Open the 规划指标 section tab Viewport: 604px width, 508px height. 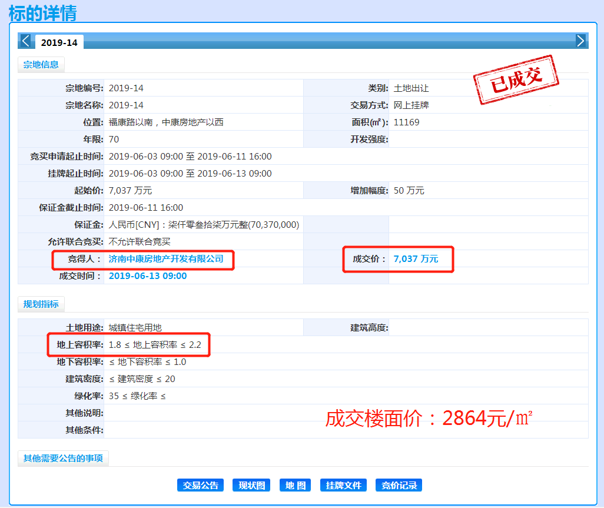(41, 304)
